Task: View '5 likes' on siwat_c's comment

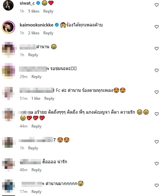Action: (x=34, y=11)
